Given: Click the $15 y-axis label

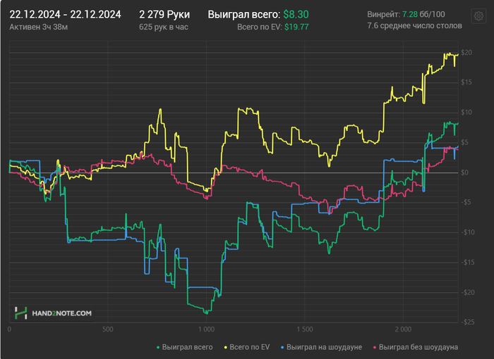Looking at the screenshot, I should click(466, 82).
